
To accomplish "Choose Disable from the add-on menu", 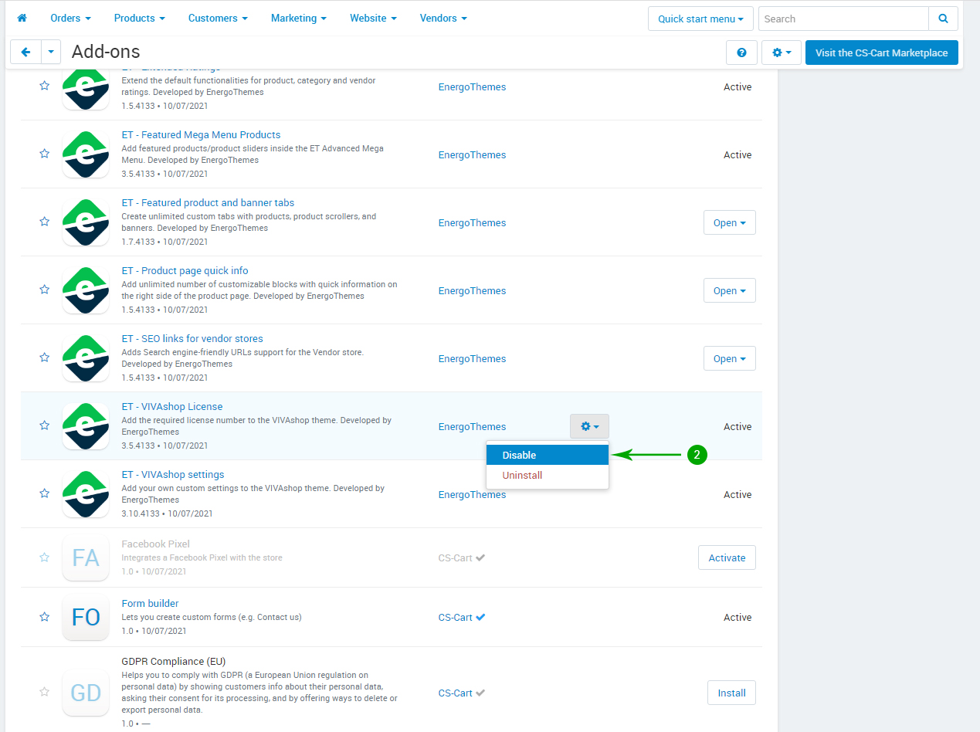I will coord(548,455).
